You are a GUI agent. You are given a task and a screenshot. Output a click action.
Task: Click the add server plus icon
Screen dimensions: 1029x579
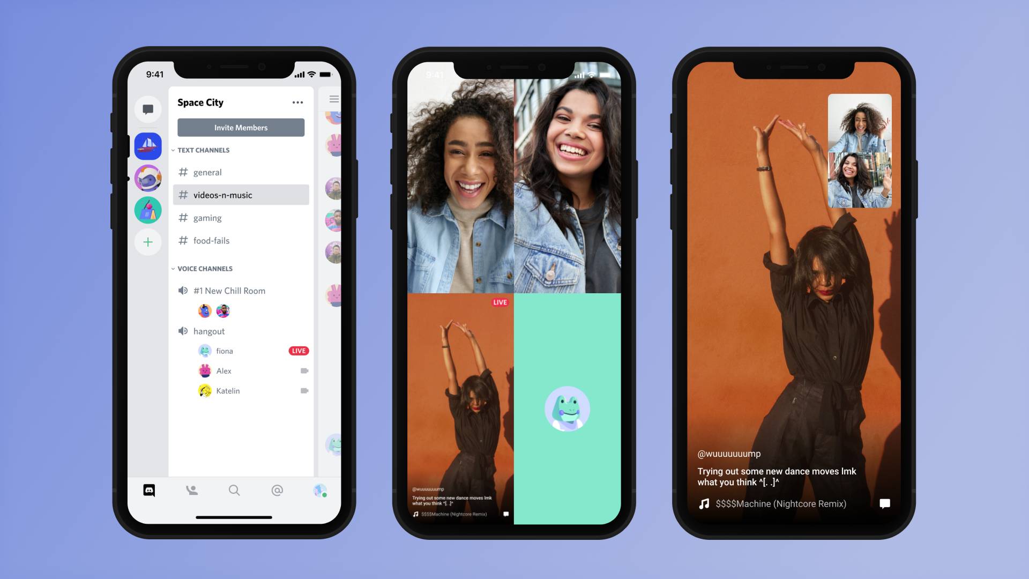(x=148, y=242)
